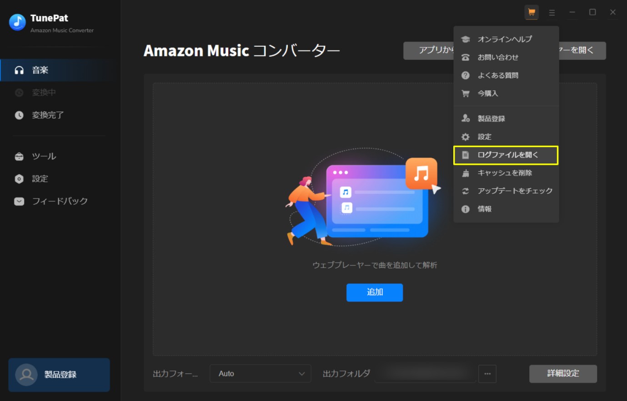Click the broom icon beside キャッシュを削除
627x401 pixels.
click(466, 173)
